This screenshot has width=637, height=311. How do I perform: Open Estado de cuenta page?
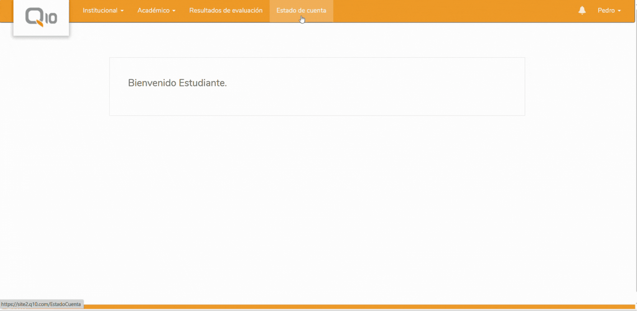click(x=301, y=10)
